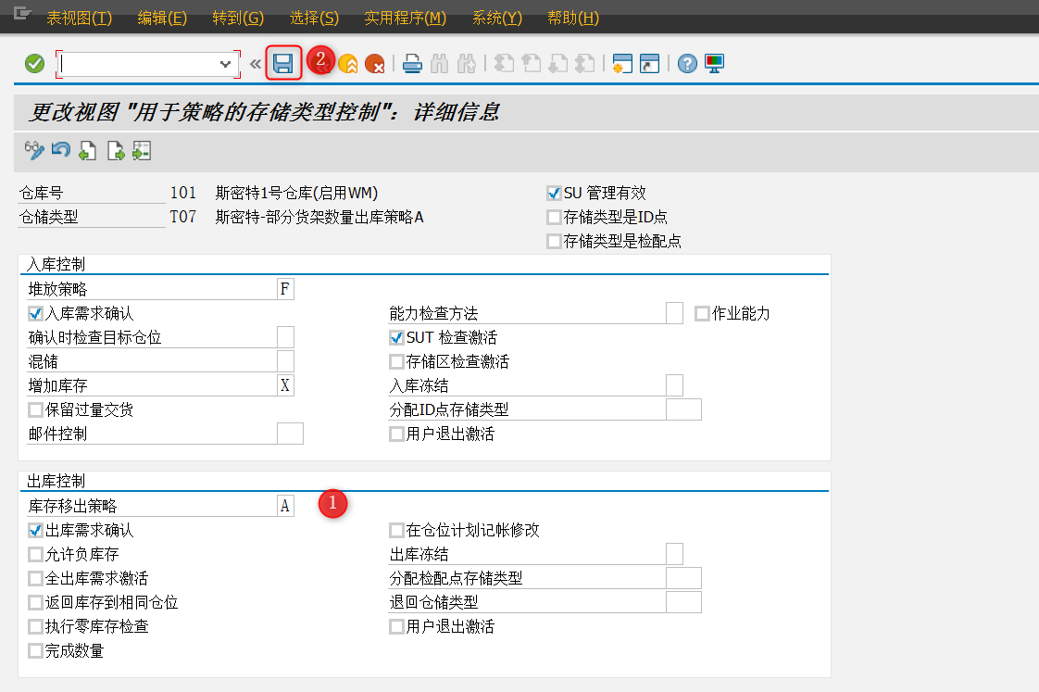Click the 混储 input field

pyautogui.click(x=285, y=361)
